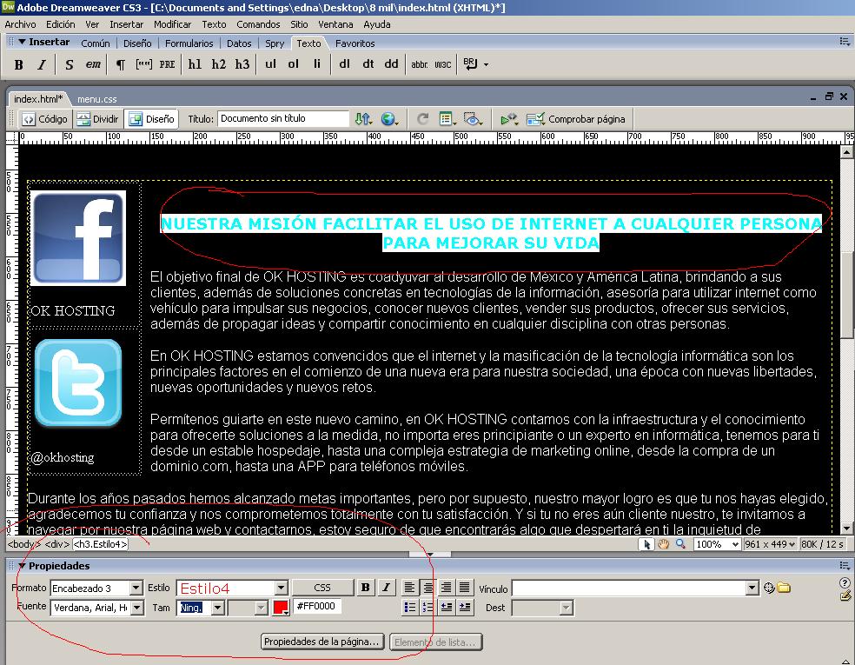Click the file management icon on document toolbar
Screen dimensions: 855x665
[x=362, y=118]
